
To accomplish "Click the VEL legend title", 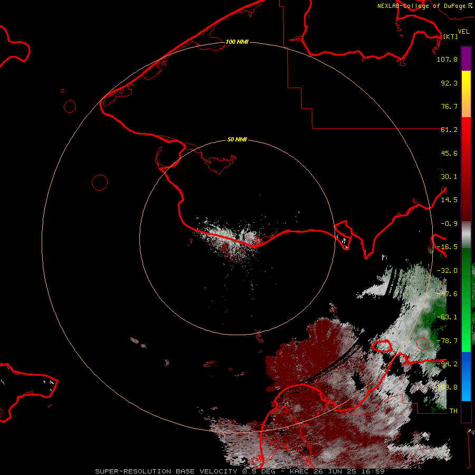I will point(463,32).
